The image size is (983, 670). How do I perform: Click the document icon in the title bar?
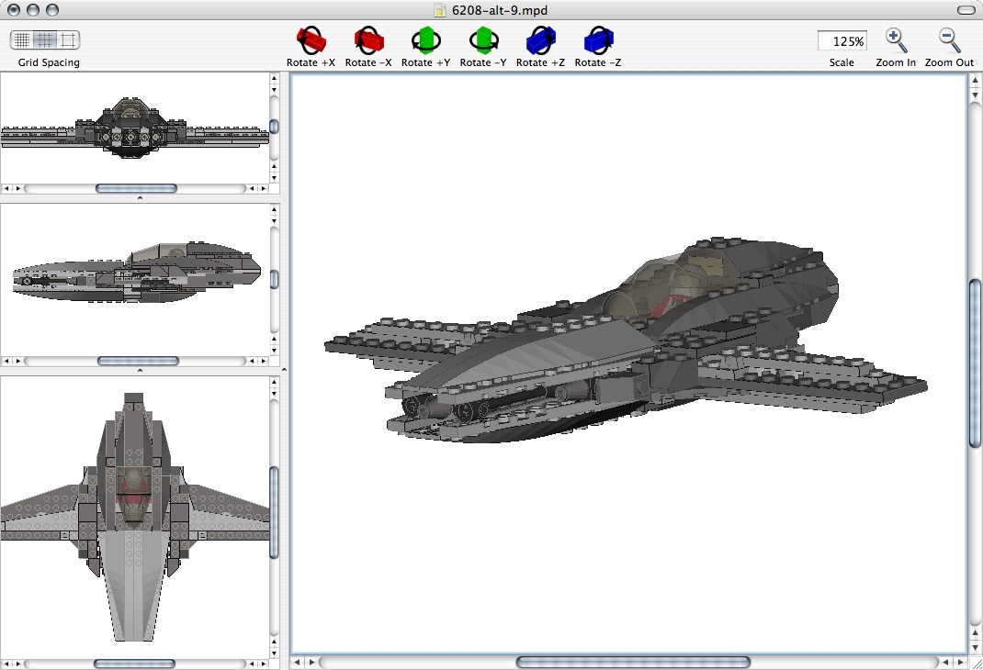point(440,11)
